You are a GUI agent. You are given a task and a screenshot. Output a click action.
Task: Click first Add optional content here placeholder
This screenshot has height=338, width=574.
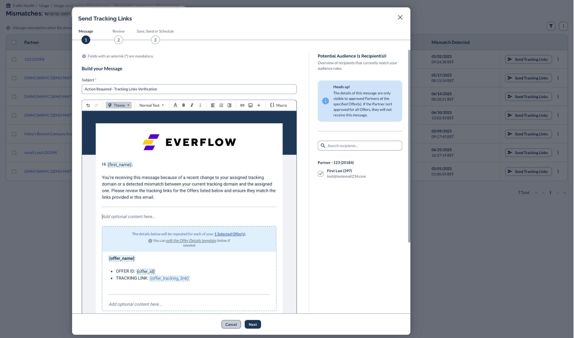coord(129,217)
